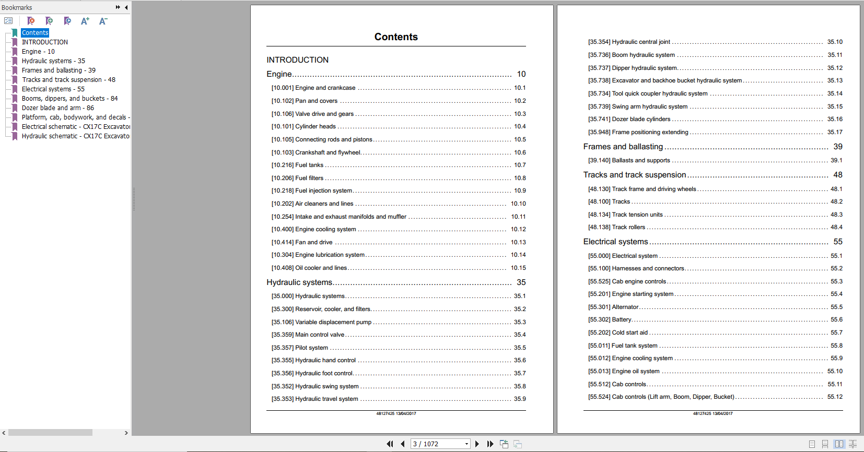Viewport: 864px width, 452px height.
Task: Click the INTRODUCTION heading on contents page
Action: point(298,60)
